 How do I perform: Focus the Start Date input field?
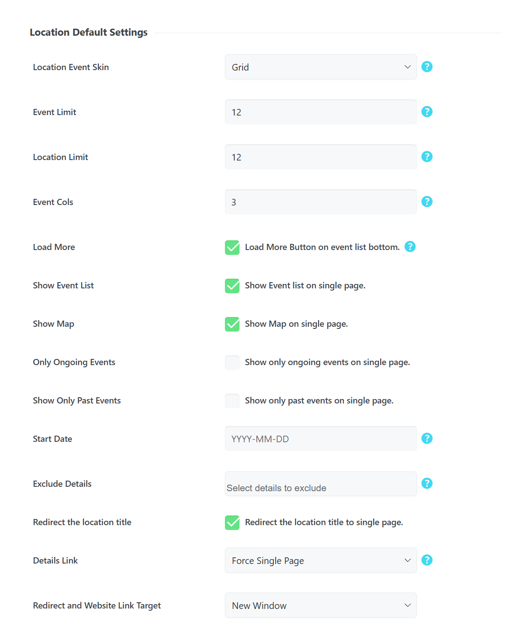pyautogui.click(x=321, y=439)
